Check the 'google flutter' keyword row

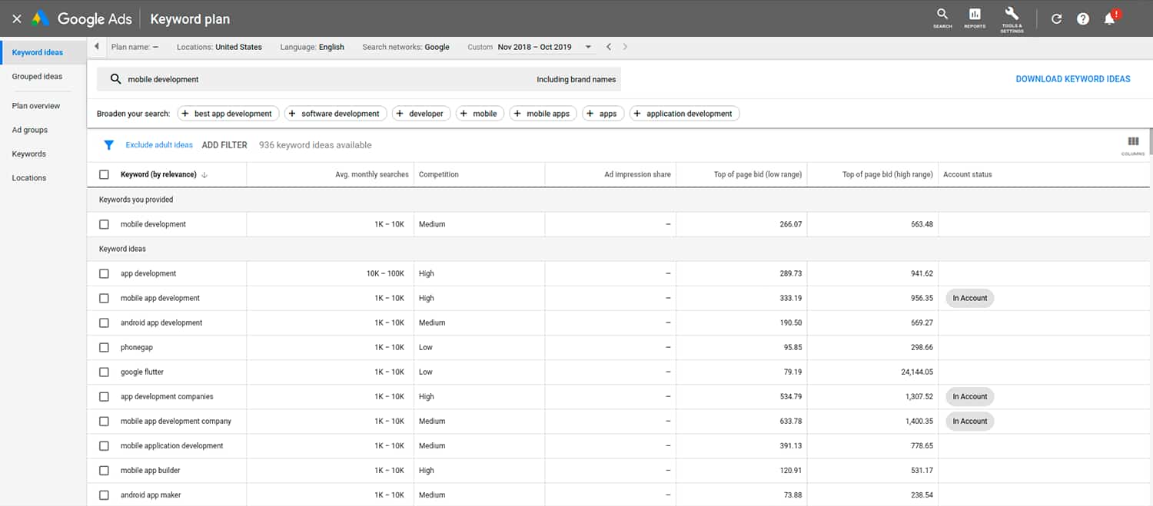104,372
